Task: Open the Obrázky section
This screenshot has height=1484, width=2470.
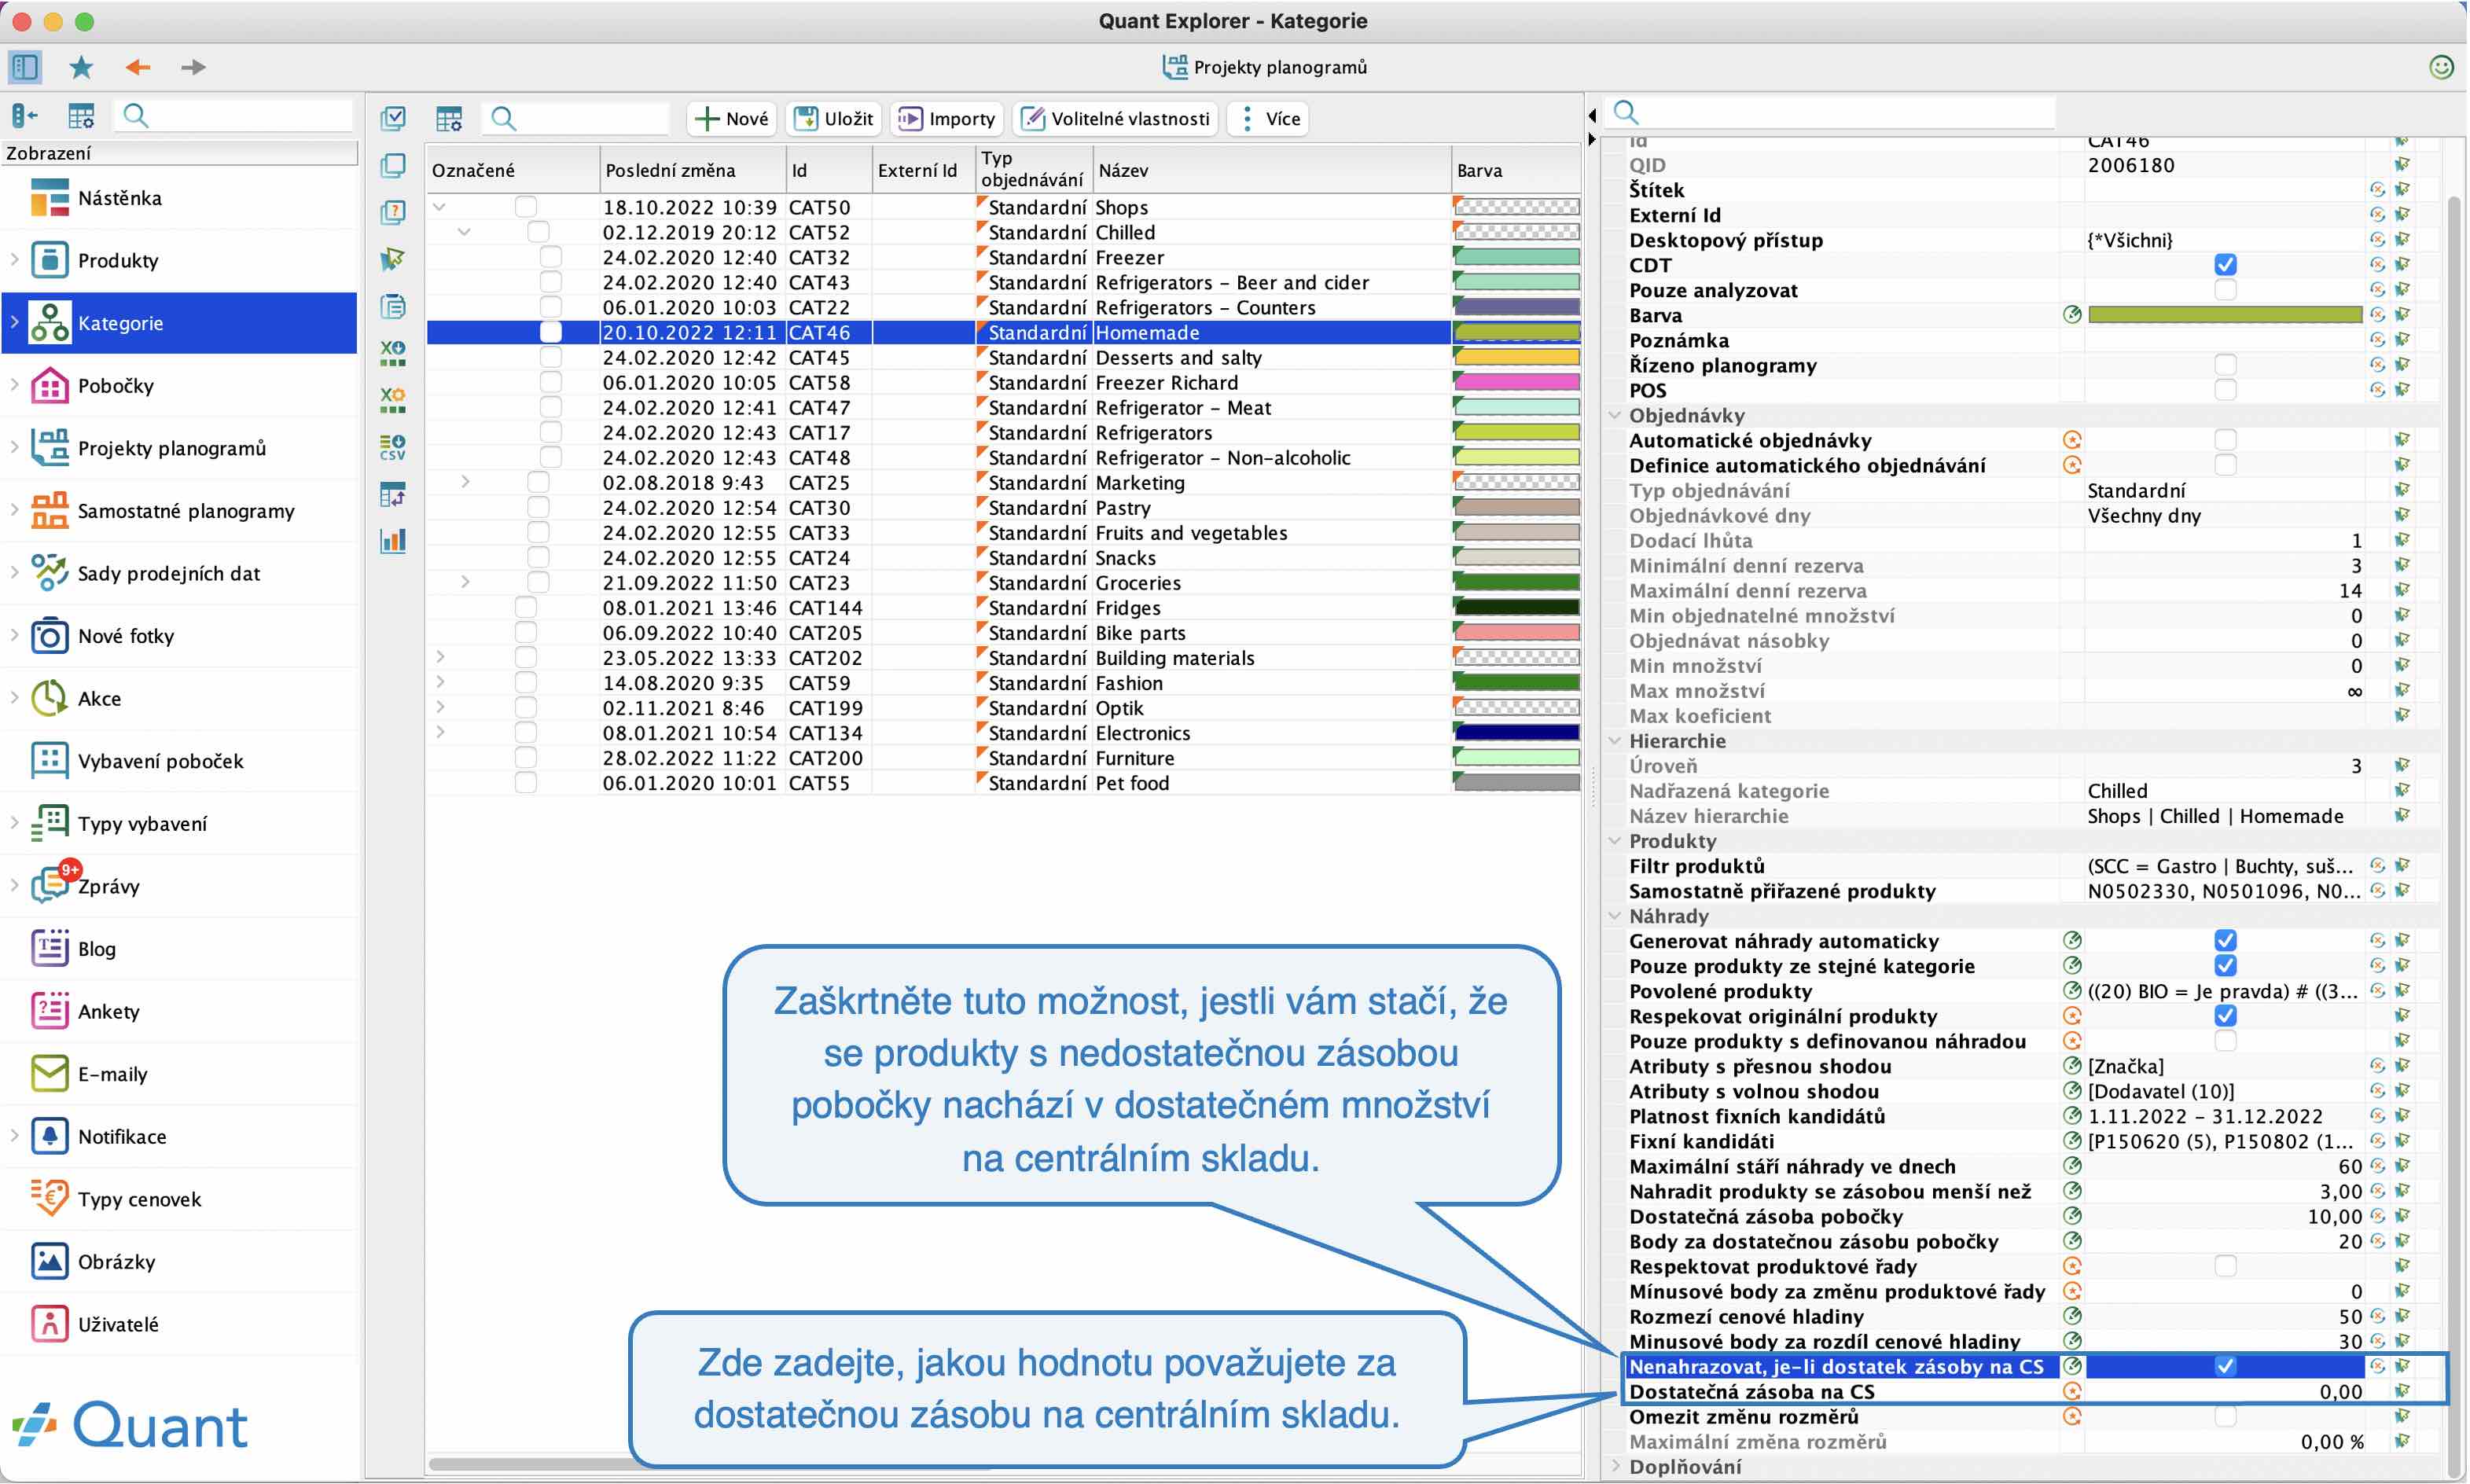Action: [180, 1262]
